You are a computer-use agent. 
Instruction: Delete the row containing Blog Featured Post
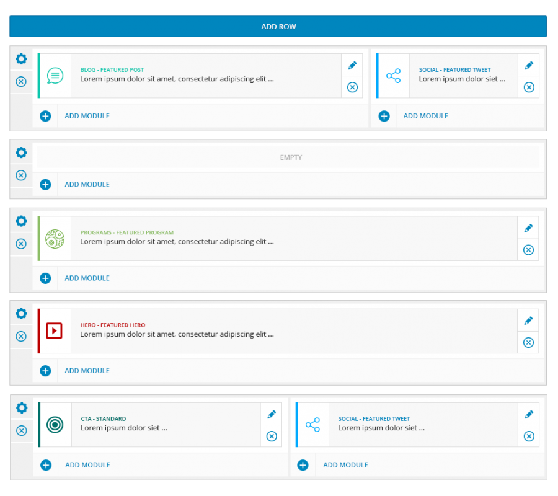click(21, 81)
